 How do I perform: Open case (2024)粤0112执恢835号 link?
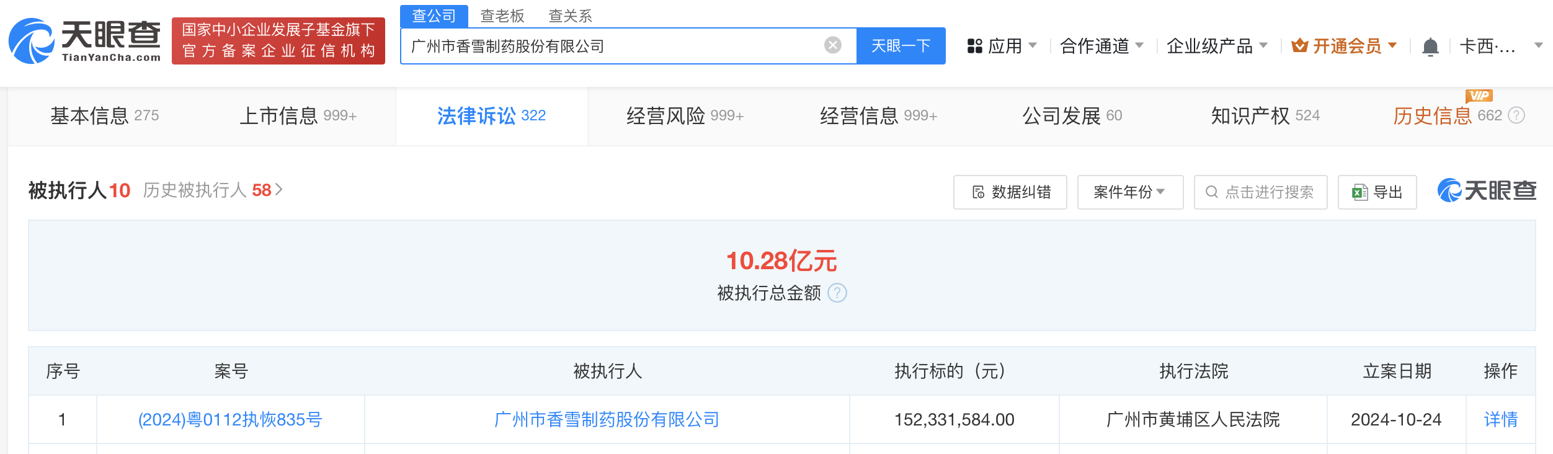click(x=230, y=420)
